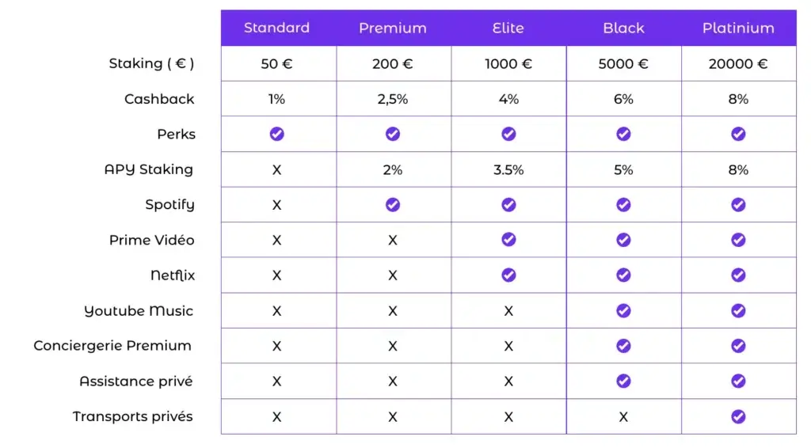This screenshot has height=448, width=811.
Task: Click the X for Netflix under Premium
Action: tap(393, 275)
